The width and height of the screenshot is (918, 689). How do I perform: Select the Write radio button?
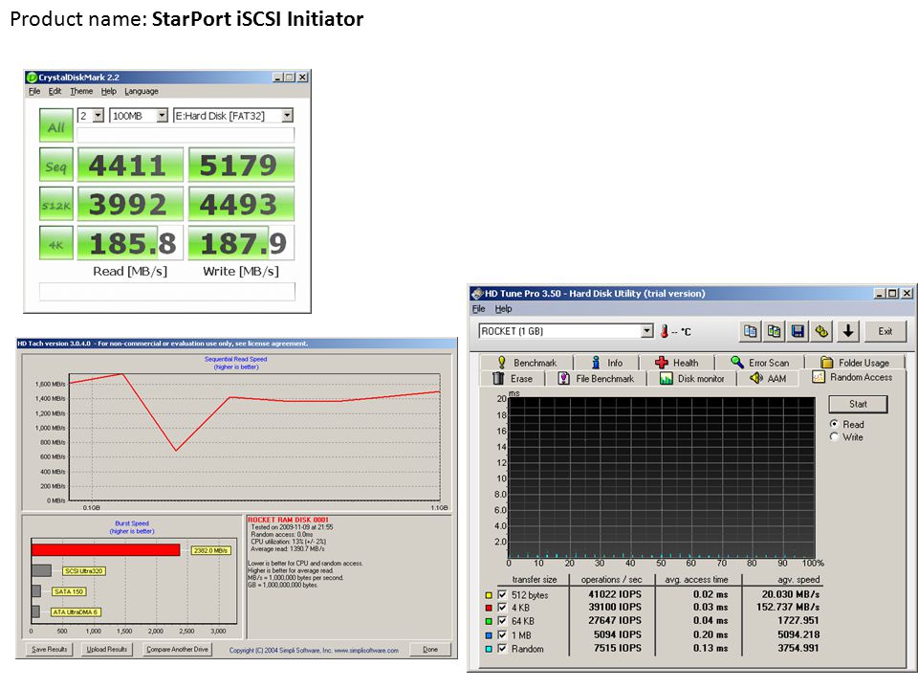point(834,436)
